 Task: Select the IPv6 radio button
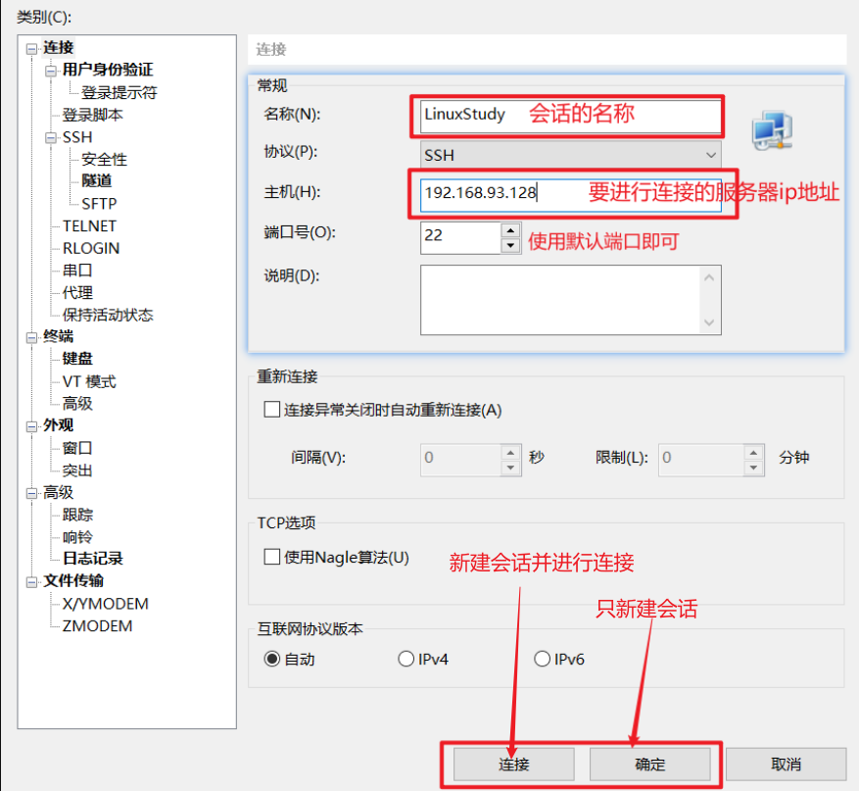click(x=542, y=659)
